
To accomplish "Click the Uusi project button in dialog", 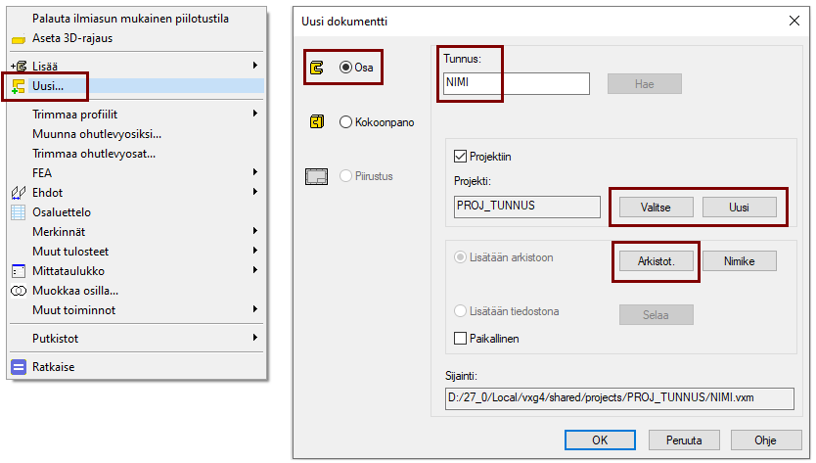I will click(739, 208).
